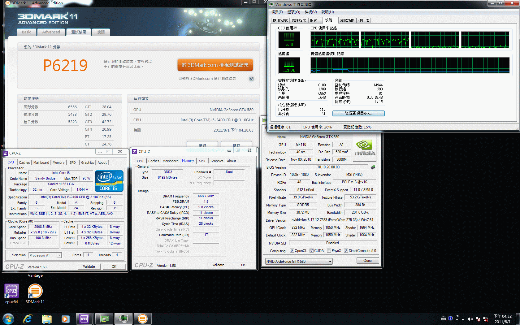The width and height of the screenshot is (520, 325).
Task: Toggle the OpenCL checkbox in GPU-Z
Action: coord(292,251)
